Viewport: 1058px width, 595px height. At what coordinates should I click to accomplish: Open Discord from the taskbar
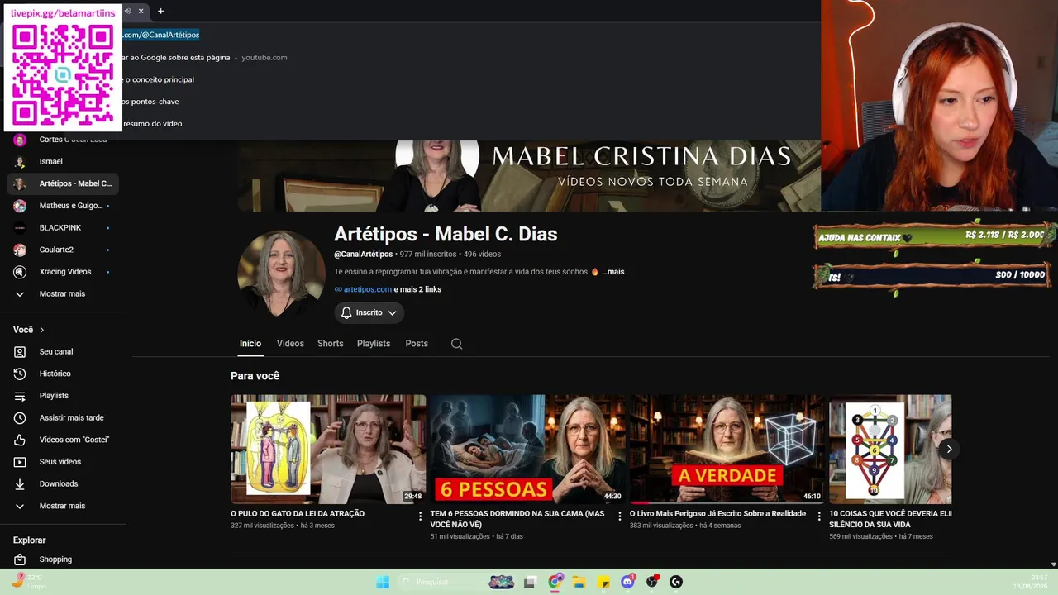[x=628, y=582]
